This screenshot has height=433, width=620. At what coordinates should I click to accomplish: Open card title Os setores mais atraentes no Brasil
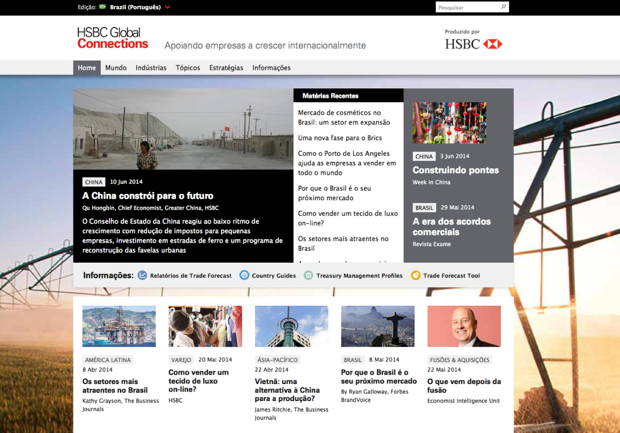(x=115, y=386)
